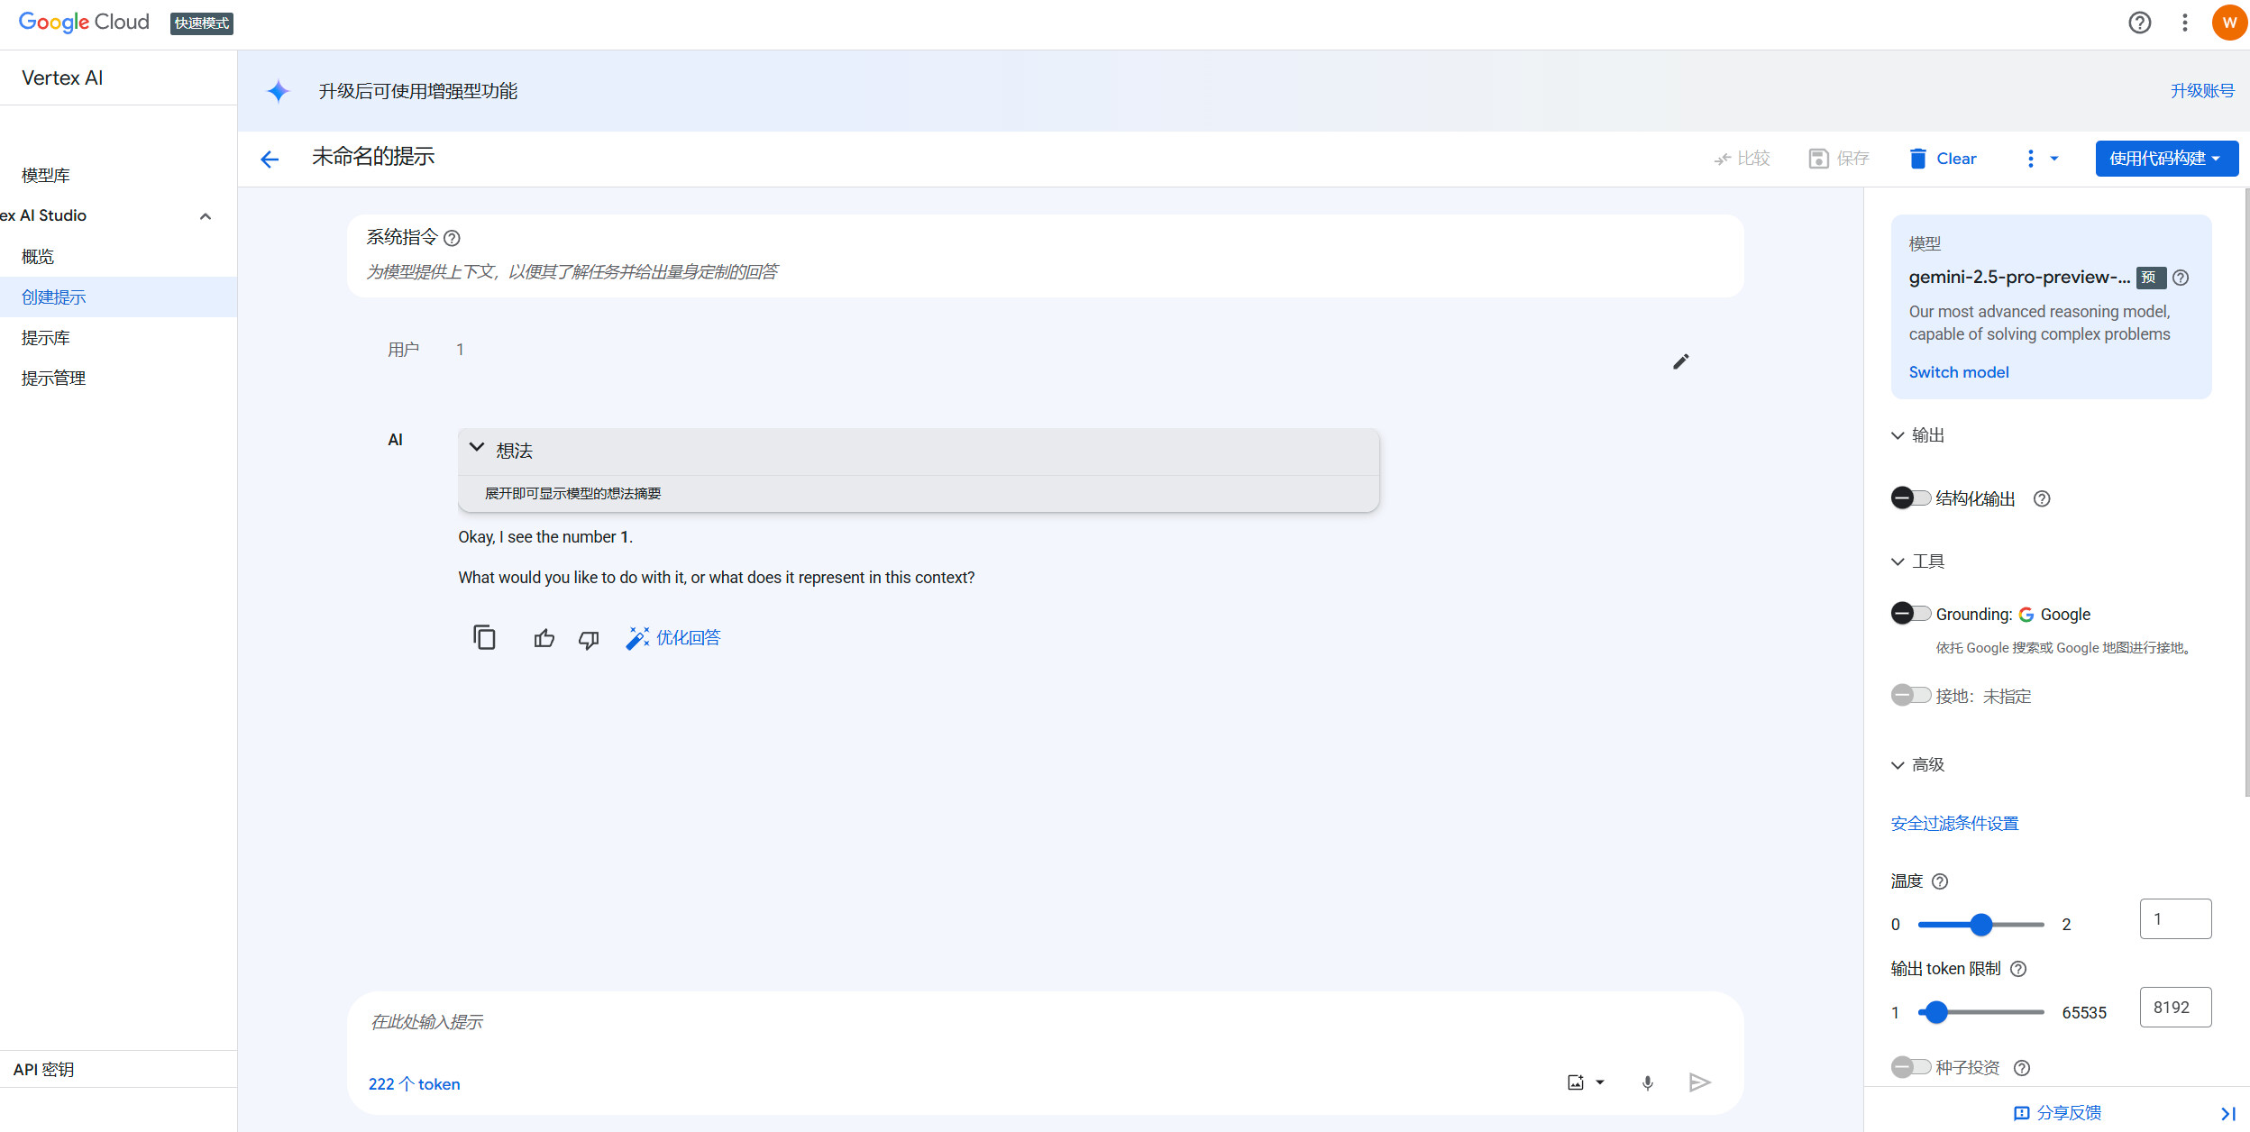Copy the AI response with copy icon
Screen dimensions: 2250x1132
(484, 638)
